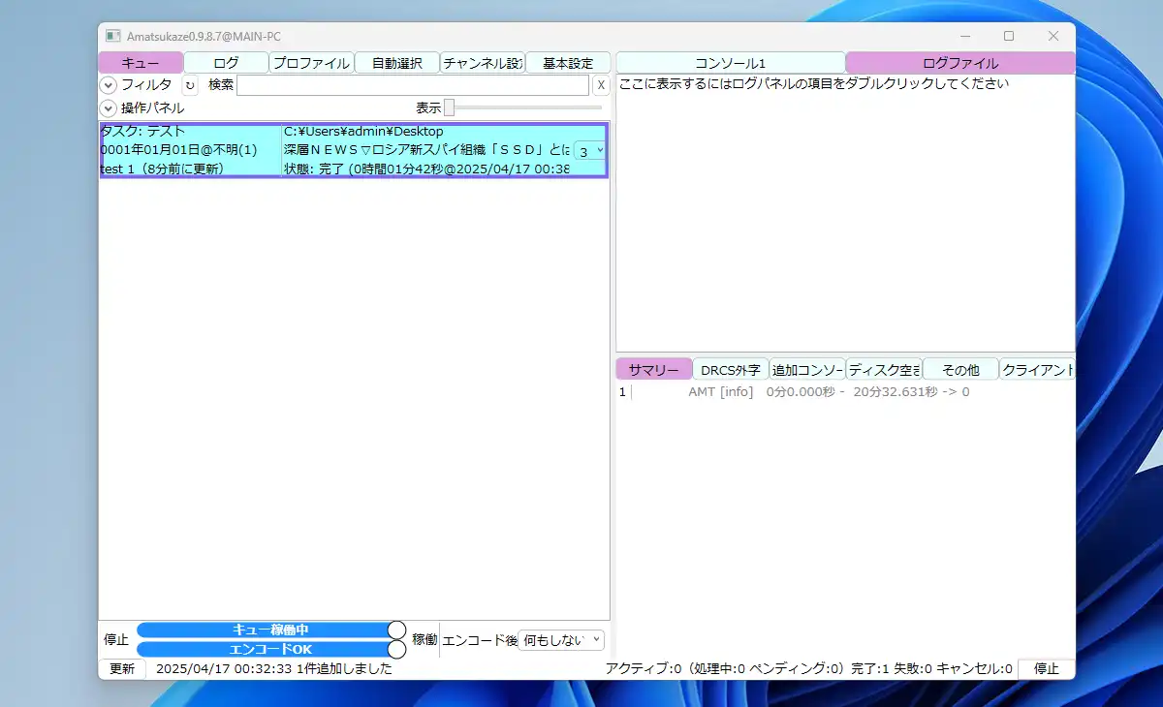
Task: Open the チャンネル設定 tab
Action: tap(483, 63)
